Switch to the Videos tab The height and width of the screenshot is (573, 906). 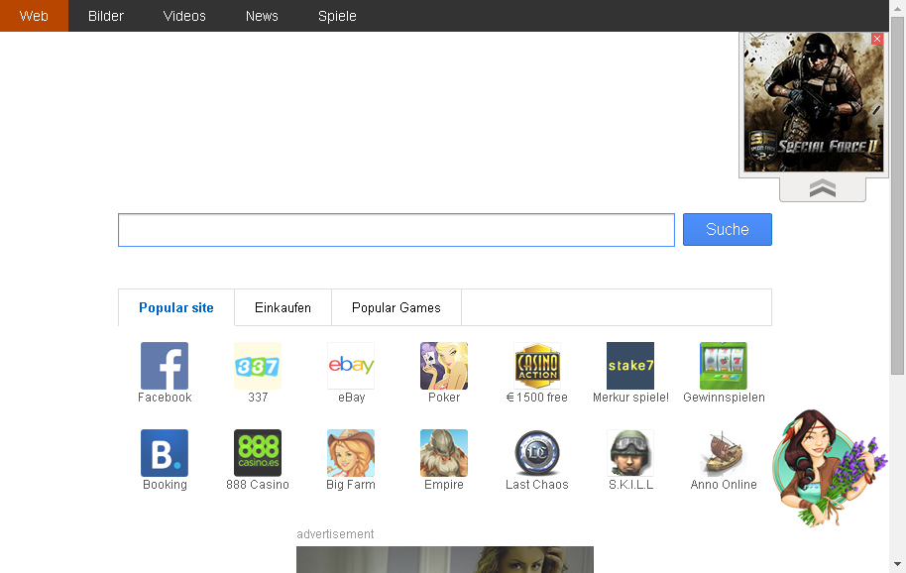[x=184, y=16]
